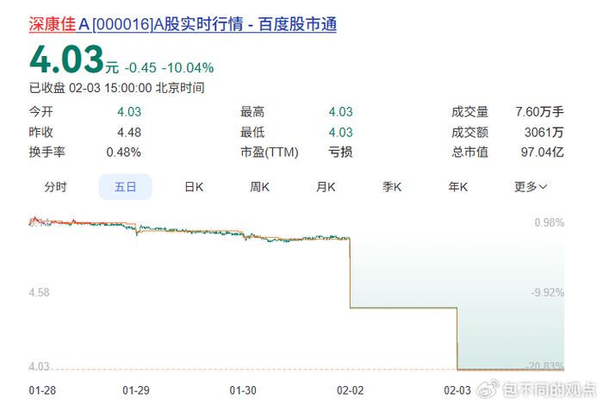Show the 月K chart tab

coord(326,187)
